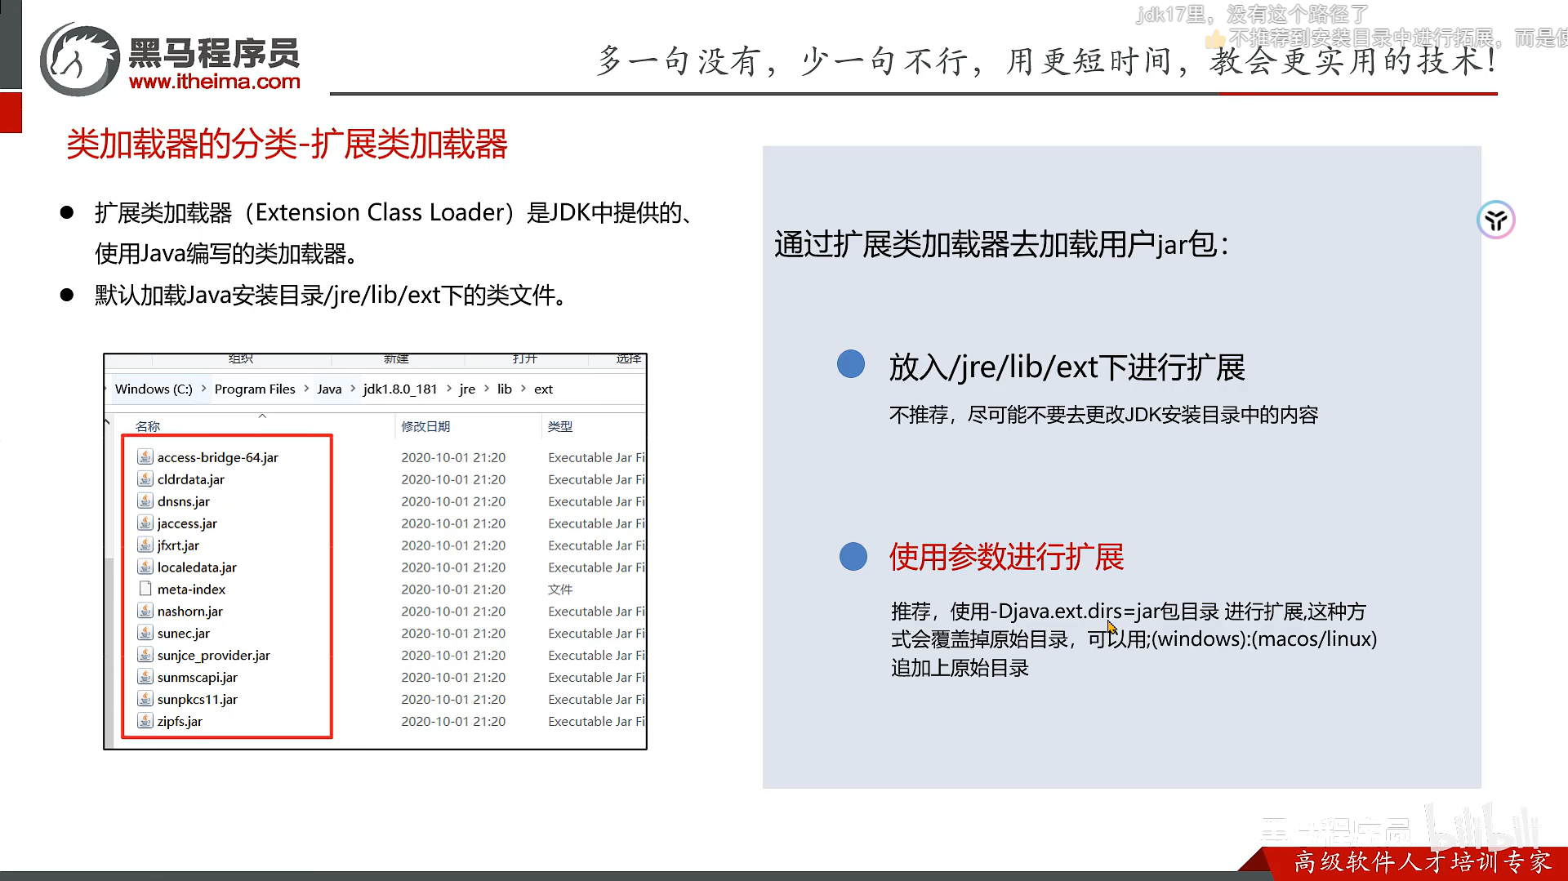Image resolution: width=1568 pixels, height=881 pixels.
Task: Go to Java folder in breadcrumb
Action: (329, 389)
